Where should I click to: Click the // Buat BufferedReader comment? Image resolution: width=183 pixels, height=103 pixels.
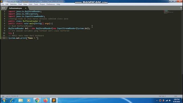(21, 26)
